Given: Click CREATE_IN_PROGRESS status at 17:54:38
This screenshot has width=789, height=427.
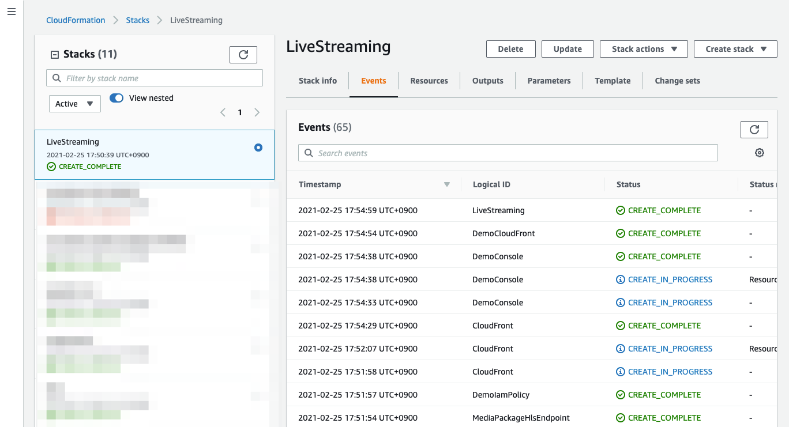Looking at the screenshot, I should point(670,279).
